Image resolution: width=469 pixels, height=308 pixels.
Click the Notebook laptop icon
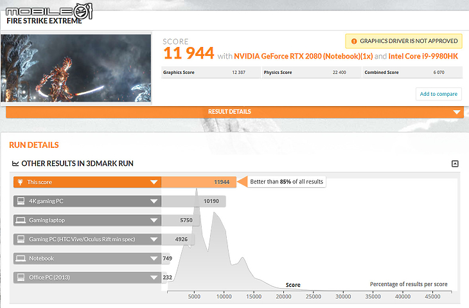click(21, 258)
